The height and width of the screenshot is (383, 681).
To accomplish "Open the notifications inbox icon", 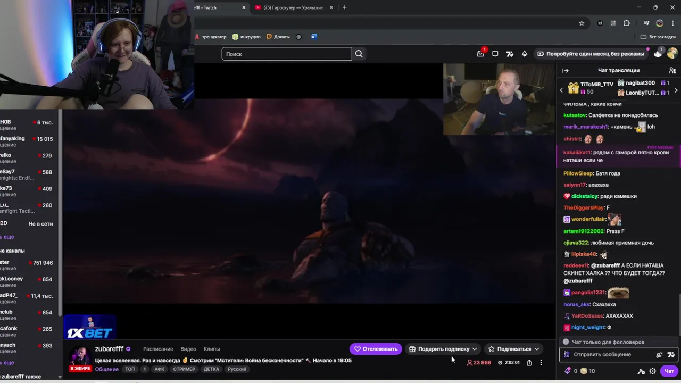I will (481, 54).
